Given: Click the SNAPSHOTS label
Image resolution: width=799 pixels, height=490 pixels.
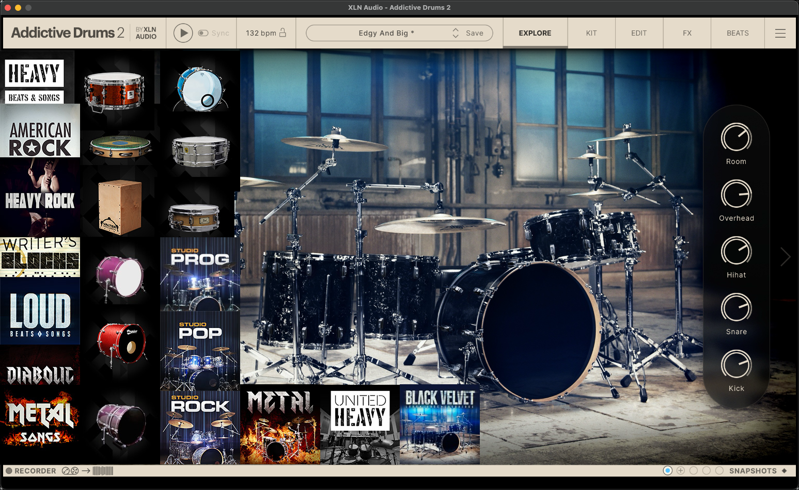Looking at the screenshot, I should click(x=753, y=471).
